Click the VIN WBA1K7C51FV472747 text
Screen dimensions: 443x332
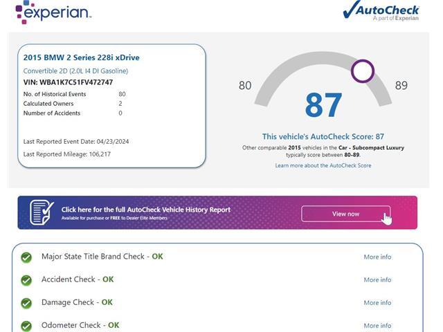tap(68, 82)
